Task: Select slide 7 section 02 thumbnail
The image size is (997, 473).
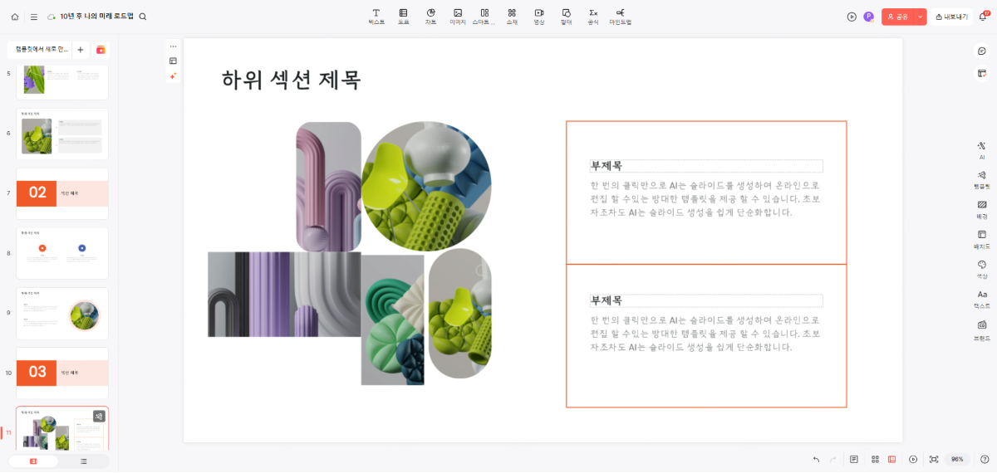Action: [62, 193]
